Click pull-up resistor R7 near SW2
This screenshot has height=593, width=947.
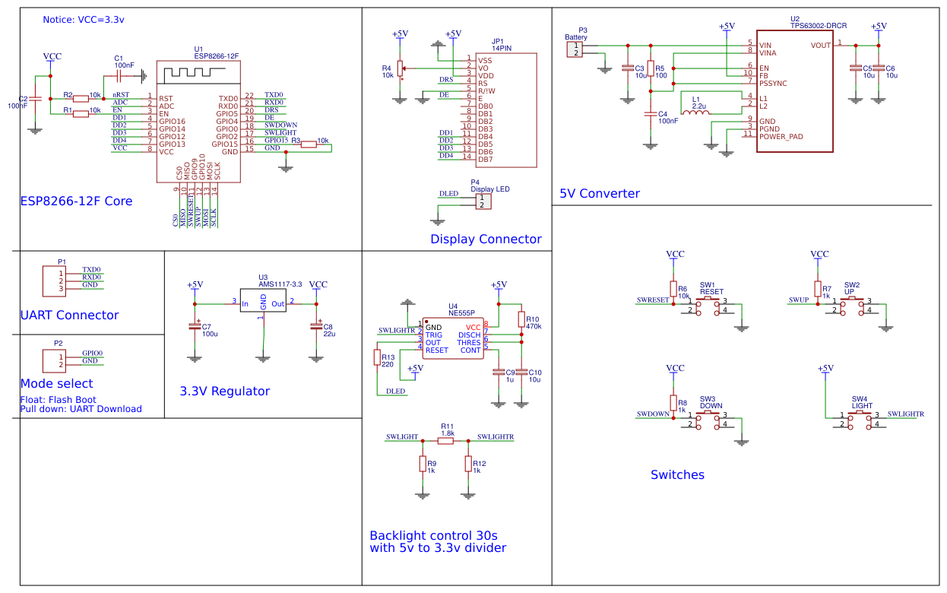[818, 289]
